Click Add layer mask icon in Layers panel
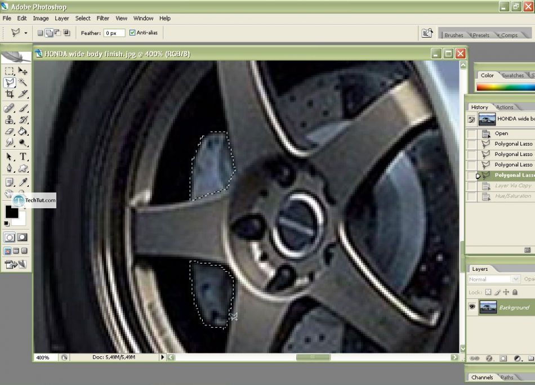The image size is (535, 385). (x=503, y=359)
